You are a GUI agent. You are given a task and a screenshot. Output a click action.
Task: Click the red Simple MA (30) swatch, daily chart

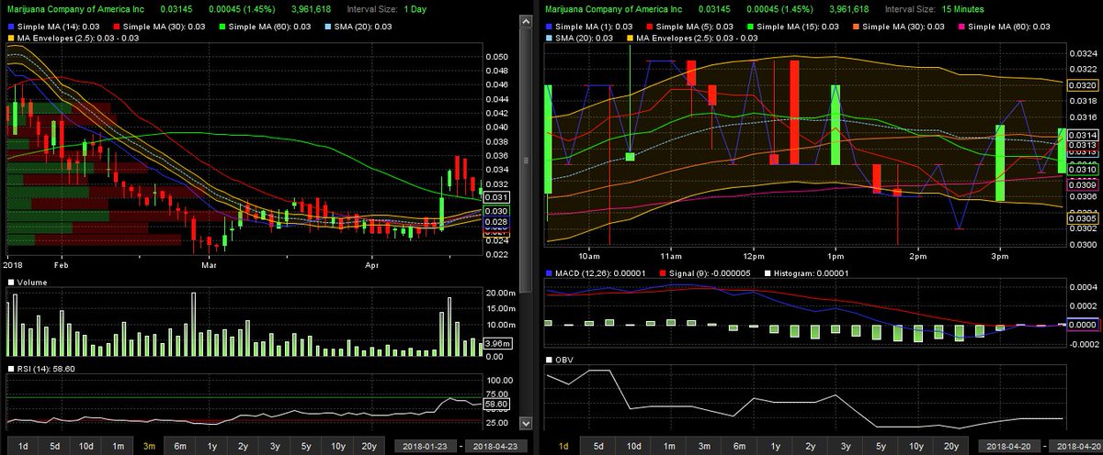116,27
